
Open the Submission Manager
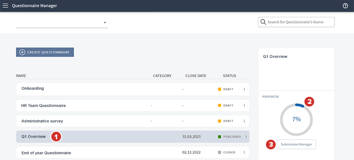[296, 145]
